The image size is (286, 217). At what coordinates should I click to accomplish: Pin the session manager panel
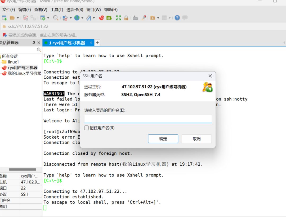tap(34, 43)
